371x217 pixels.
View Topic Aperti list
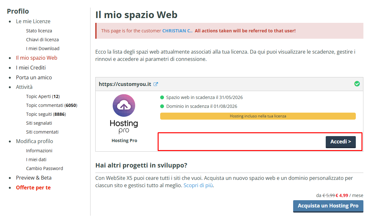pos(43,96)
